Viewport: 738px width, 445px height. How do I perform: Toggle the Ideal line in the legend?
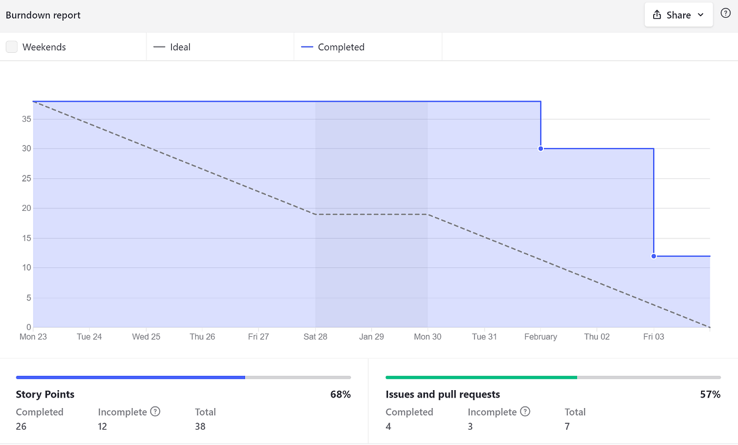(172, 47)
